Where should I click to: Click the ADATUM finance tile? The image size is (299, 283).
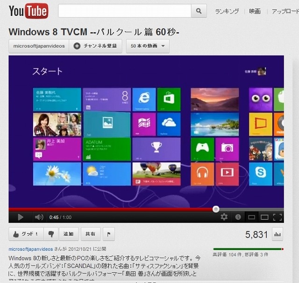coord(107,149)
